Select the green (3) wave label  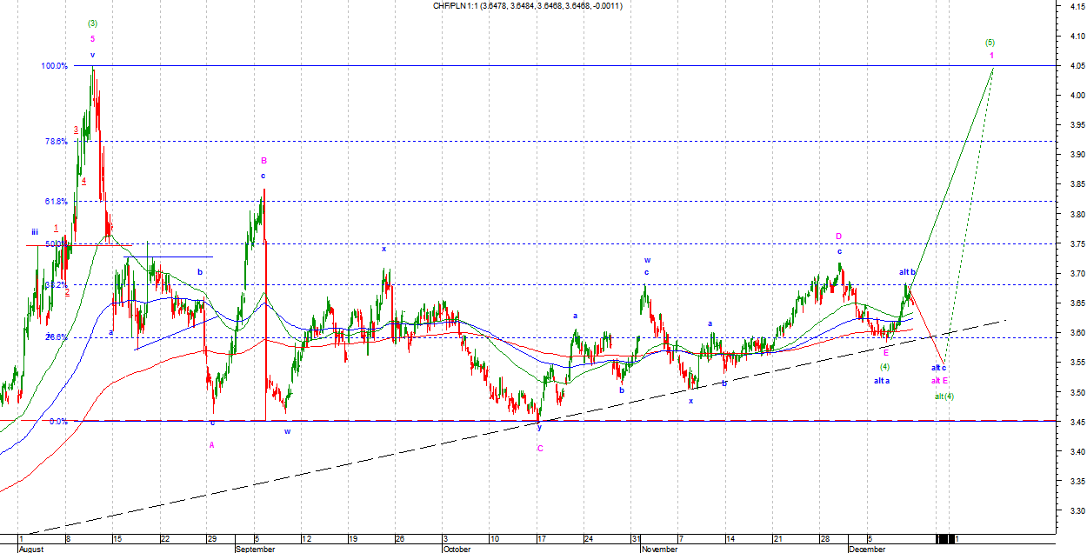point(92,23)
